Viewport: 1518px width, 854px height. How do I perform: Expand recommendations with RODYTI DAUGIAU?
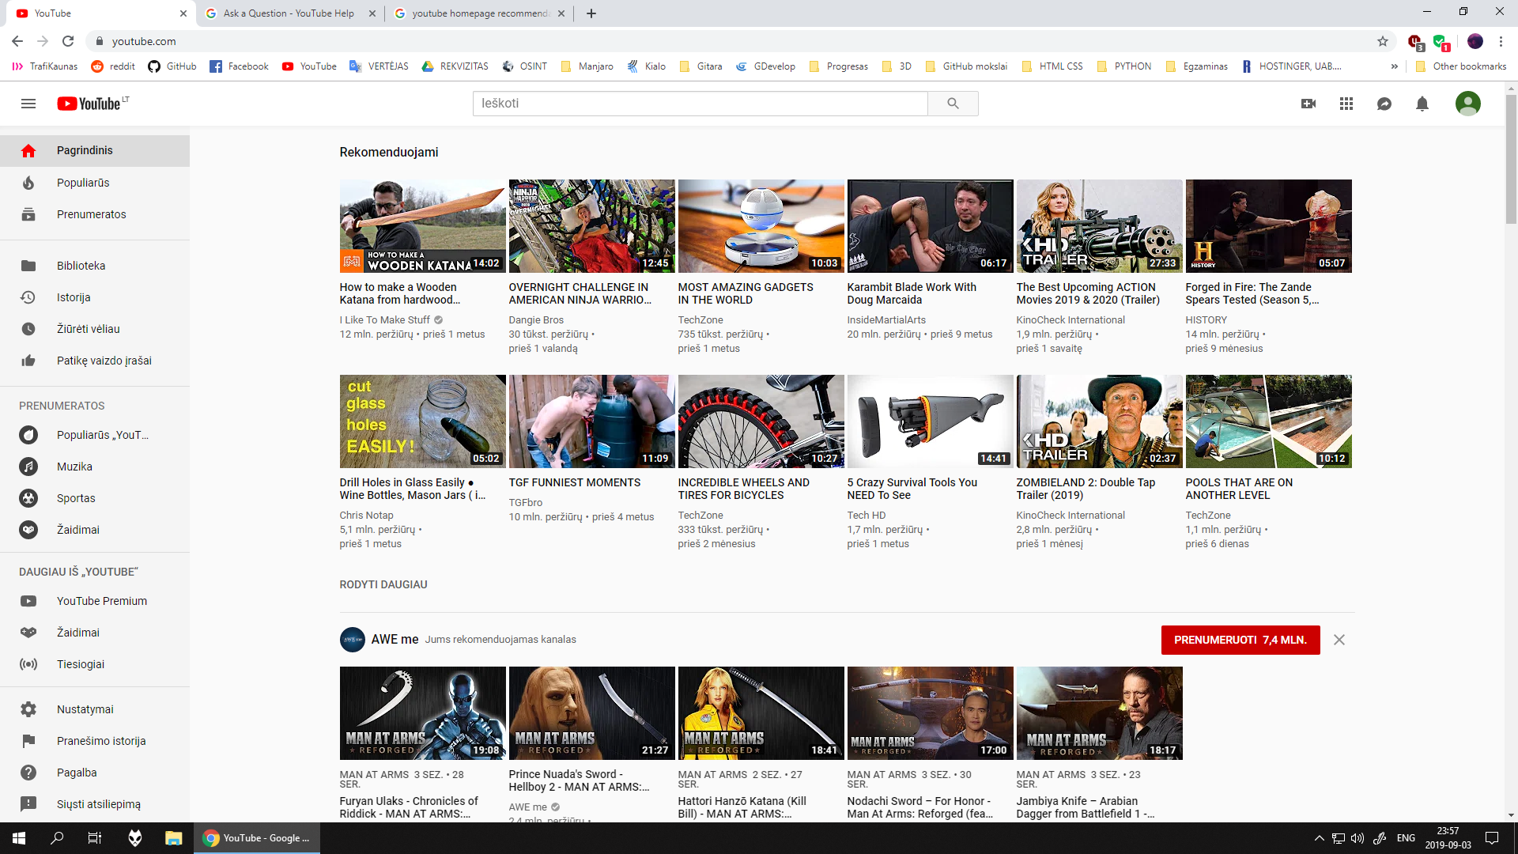coord(383,584)
